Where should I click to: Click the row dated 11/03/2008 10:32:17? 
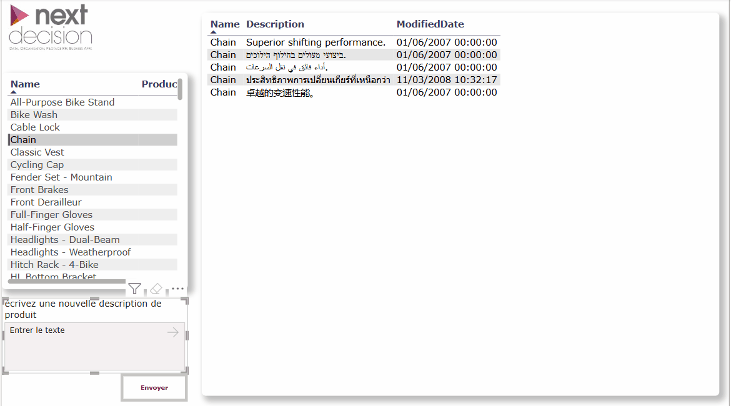click(446, 80)
